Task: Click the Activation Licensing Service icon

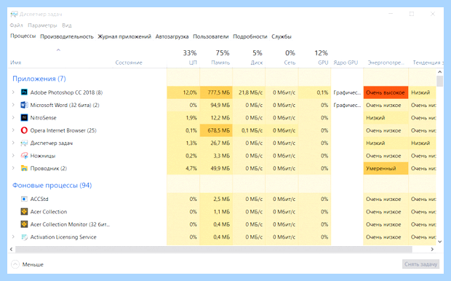Action: tap(24, 237)
